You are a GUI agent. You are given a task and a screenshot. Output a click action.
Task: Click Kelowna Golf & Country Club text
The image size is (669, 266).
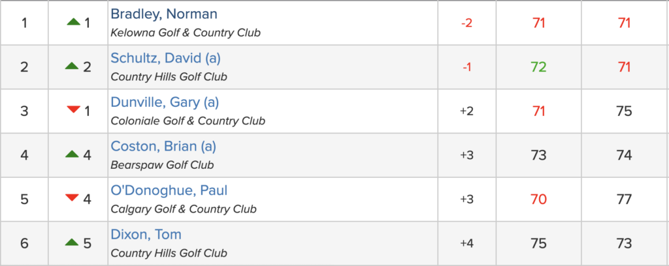[186, 33]
